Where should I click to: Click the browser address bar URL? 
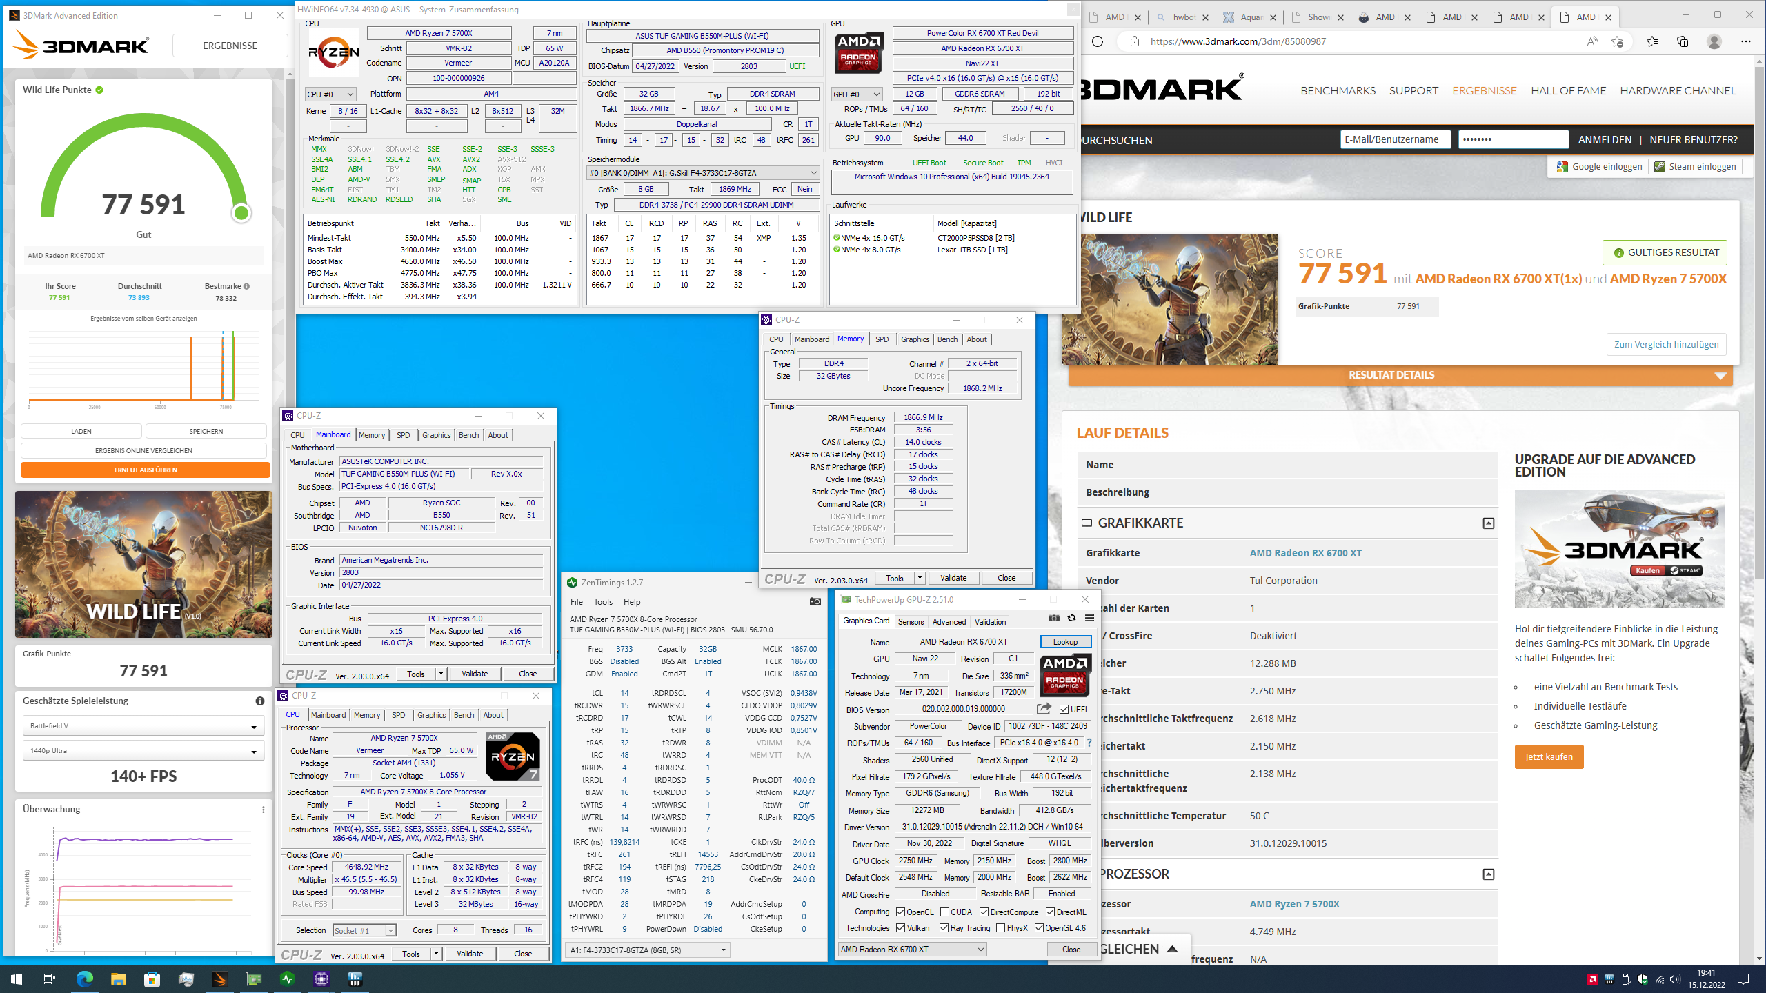(x=1238, y=41)
